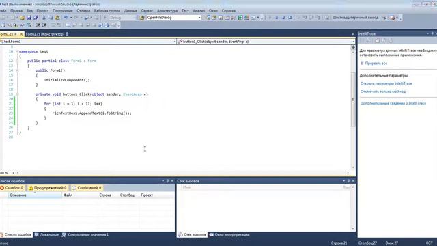The height and width of the screenshot is (246, 437).
Task: Open the Правка menu
Action: [16, 11]
